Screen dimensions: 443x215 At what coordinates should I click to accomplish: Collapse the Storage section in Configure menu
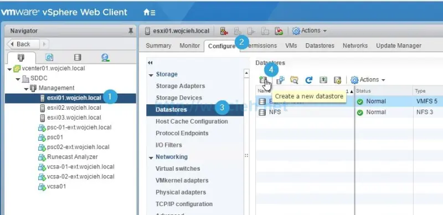(x=151, y=75)
